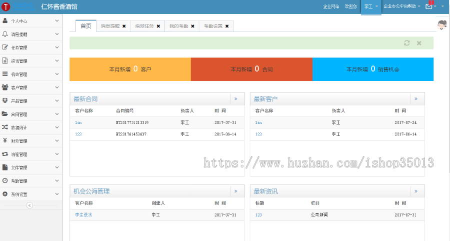Click the 资讯管理 document icon
450x241 pixels.
click(x=5, y=60)
